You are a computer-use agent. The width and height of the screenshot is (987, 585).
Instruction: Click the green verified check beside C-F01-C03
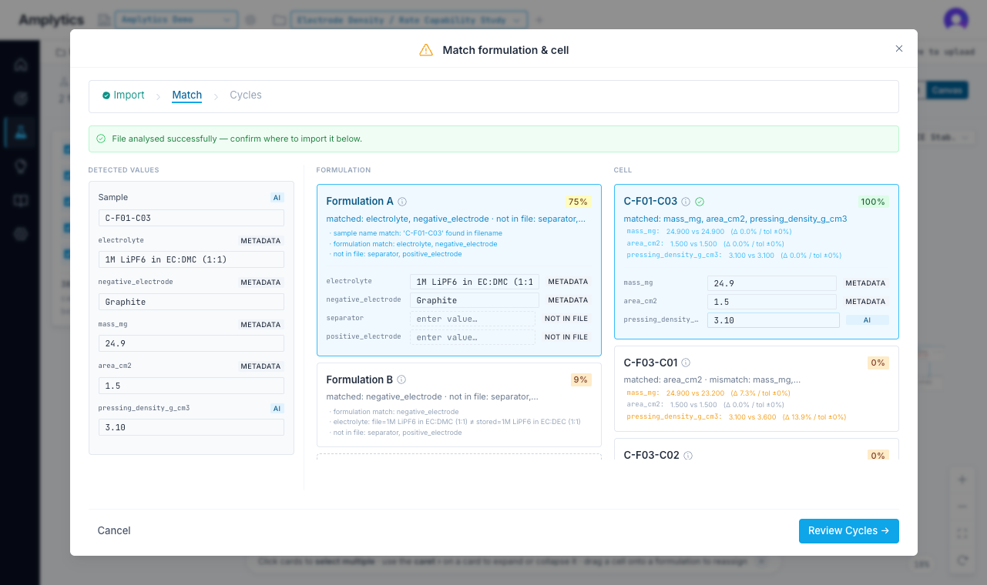tap(700, 202)
